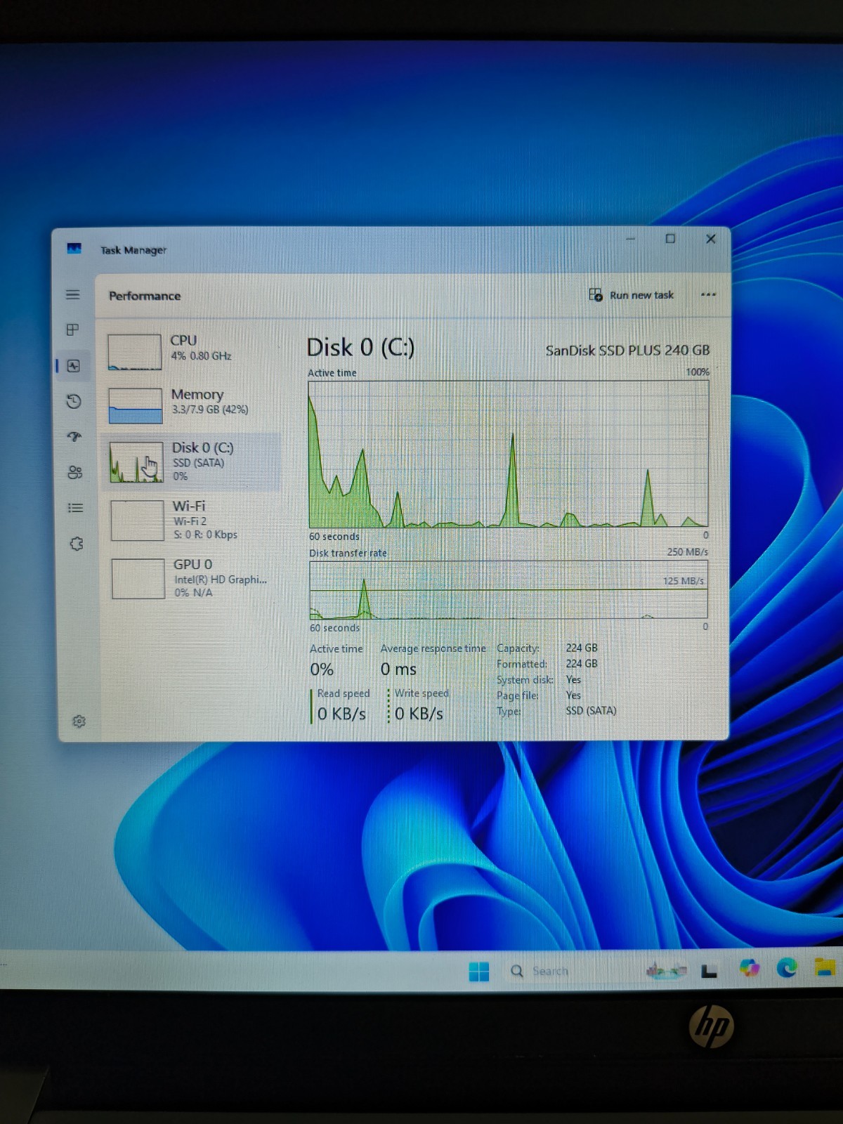
Task: Click the Active time "0%" value
Action: coord(322,669)
